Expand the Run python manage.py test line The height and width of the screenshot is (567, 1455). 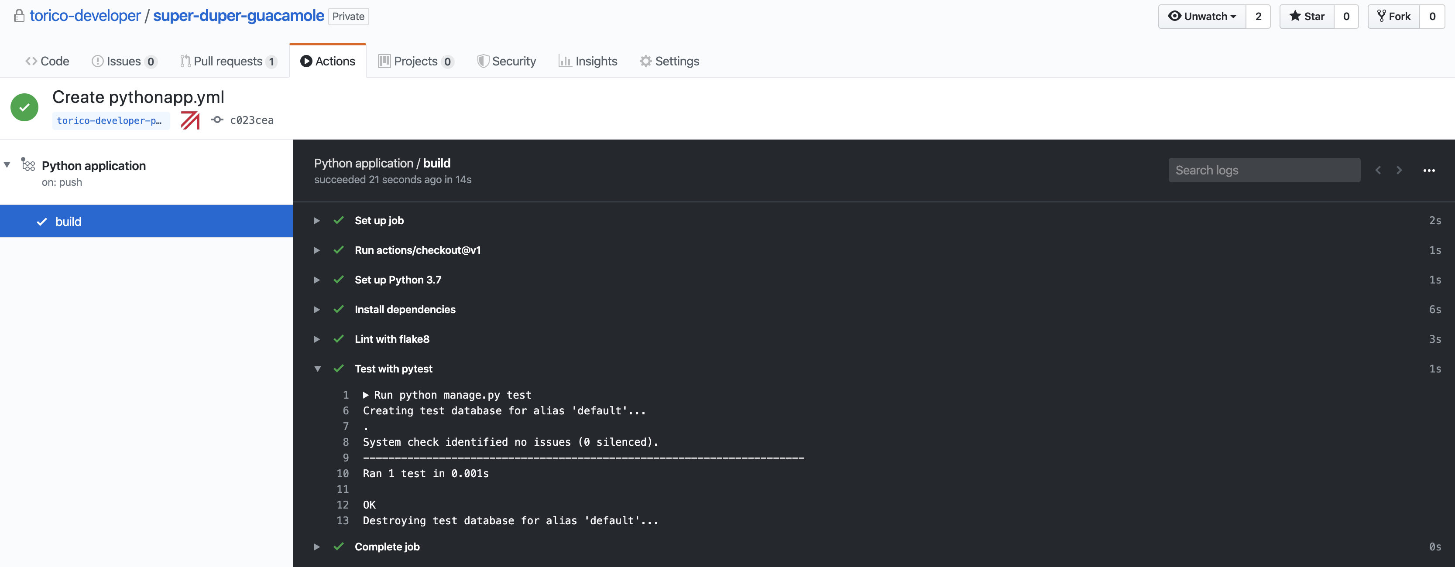[x=366, y=395]
